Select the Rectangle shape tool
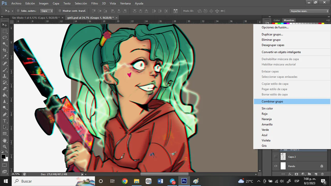The height and width of the screenshot is (186, 331). coord(5,134)
